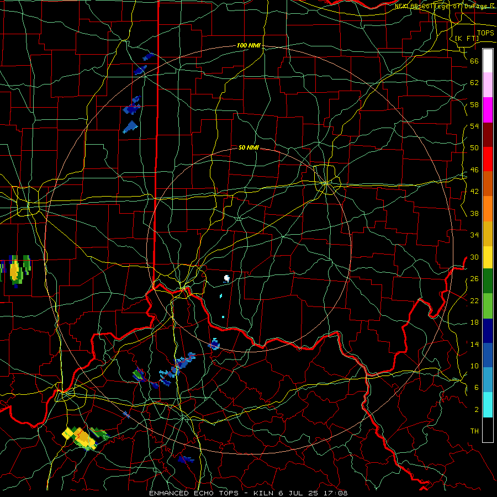497x497 pixels.
Task: Click the blue triangular echo in the northwest
Action: [130, 127]
